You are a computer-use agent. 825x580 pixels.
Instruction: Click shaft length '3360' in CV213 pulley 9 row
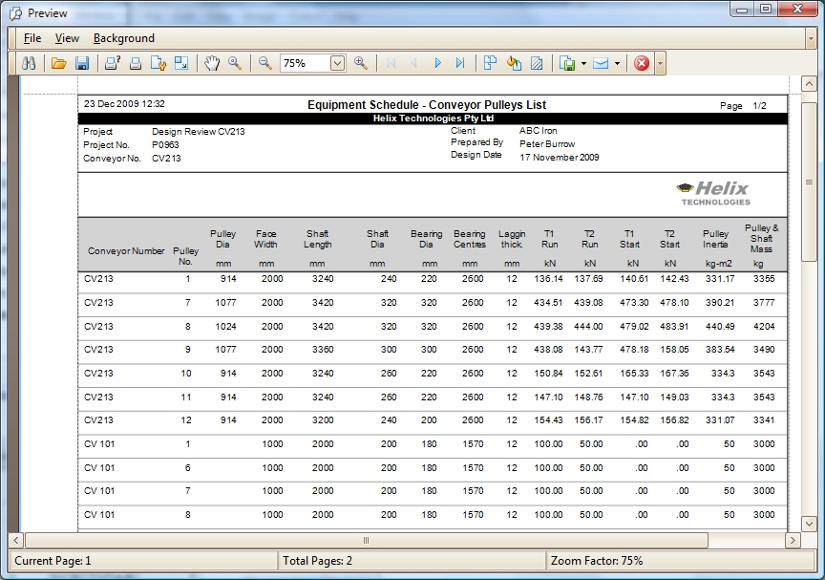[323, 350]
